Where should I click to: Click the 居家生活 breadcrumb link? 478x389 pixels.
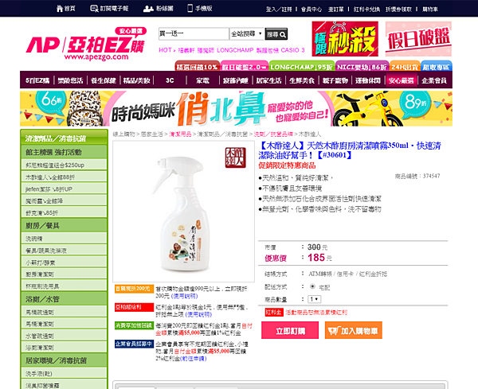point(151,134)
